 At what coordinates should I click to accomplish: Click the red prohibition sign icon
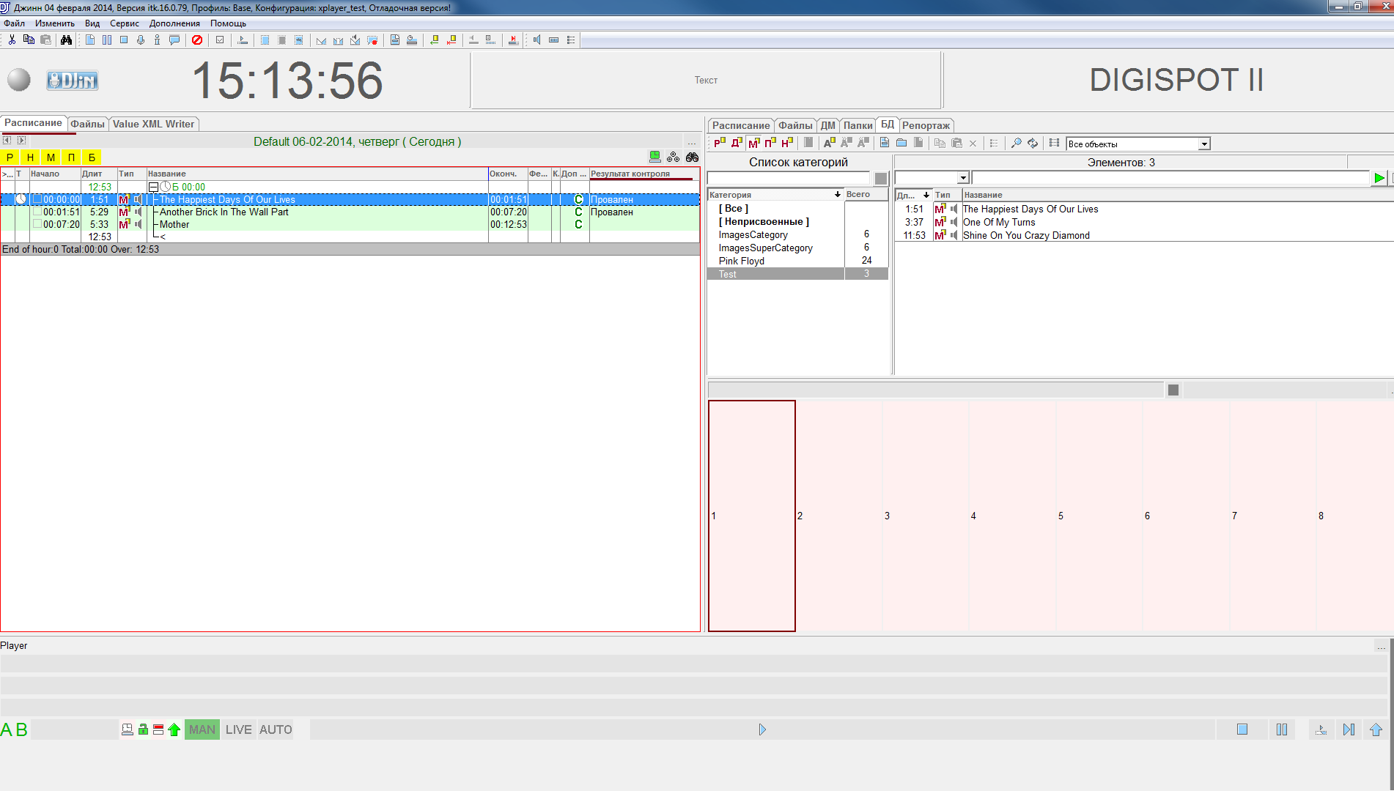pos(197,40)
